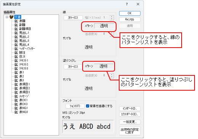Click line 透過度(%) value field
Screen dimensions: 198x139
pyautogui.click(x=106, y=34)
